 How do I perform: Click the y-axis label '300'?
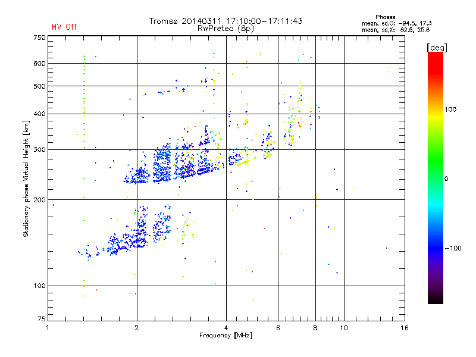(x=39, y=150)
